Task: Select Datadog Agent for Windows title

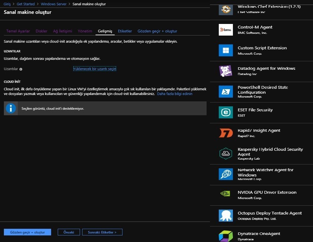Action: [266, 68]
